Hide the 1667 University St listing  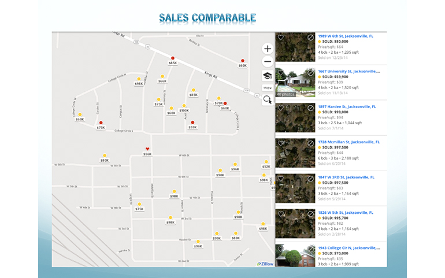310,73
